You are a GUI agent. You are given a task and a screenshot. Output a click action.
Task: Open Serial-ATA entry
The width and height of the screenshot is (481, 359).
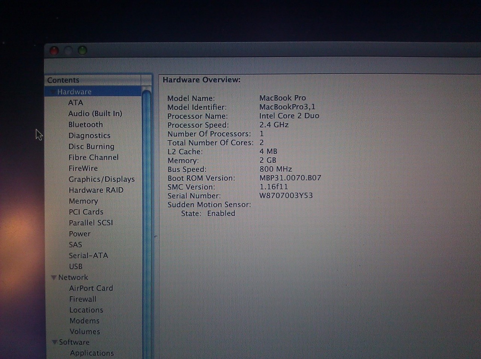coord(88,255)
